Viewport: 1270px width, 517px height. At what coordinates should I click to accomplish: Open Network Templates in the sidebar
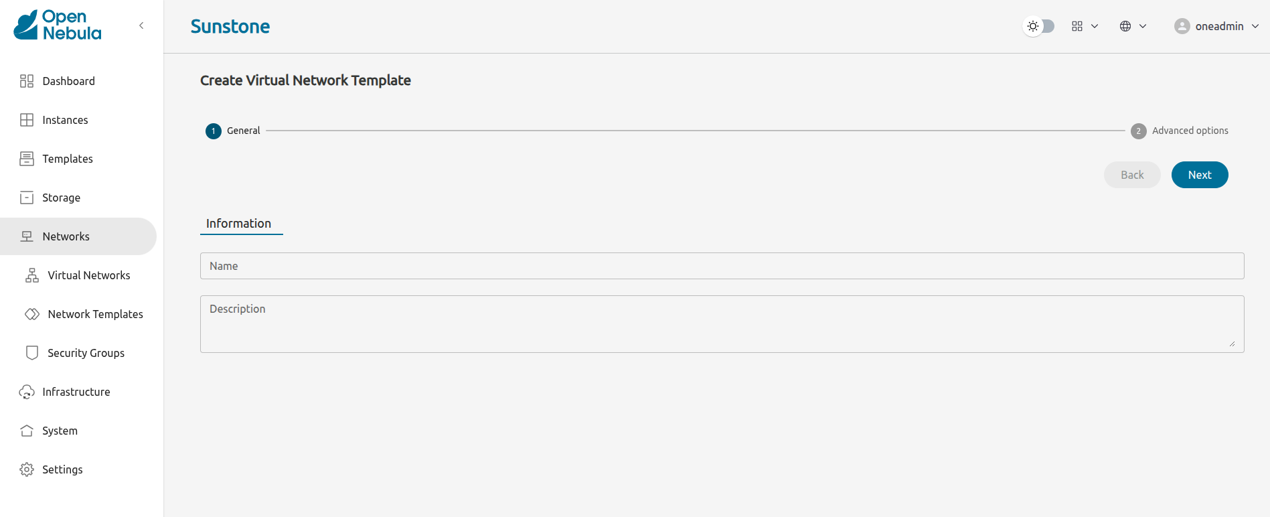pos(95,314)
